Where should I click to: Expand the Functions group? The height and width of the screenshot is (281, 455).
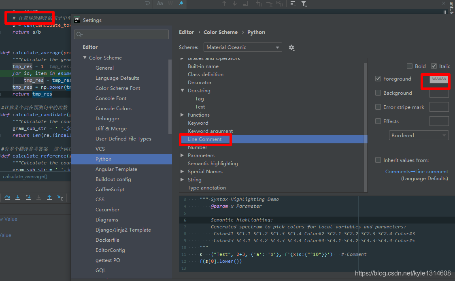tap(182, 115)
